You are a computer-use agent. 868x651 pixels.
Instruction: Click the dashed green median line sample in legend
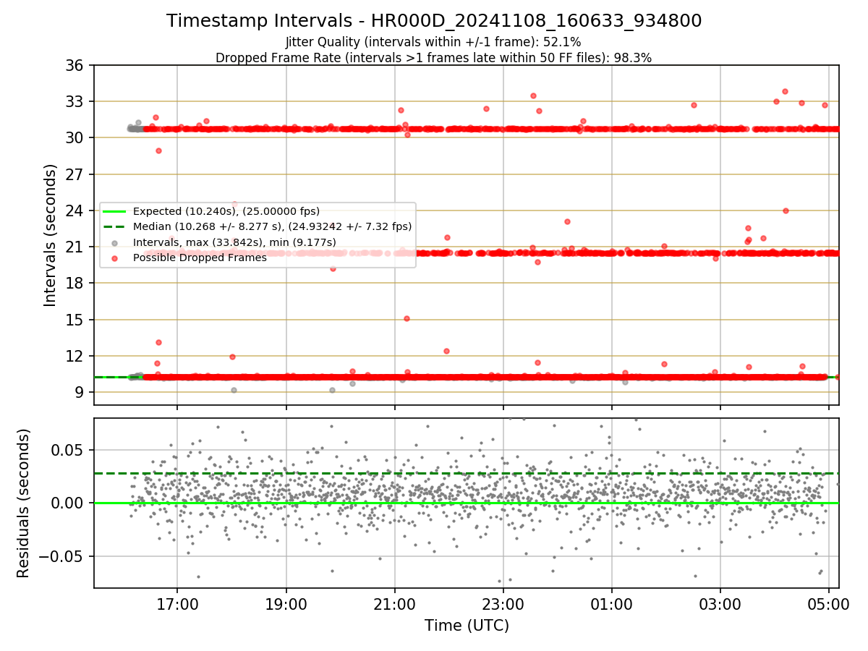[x=115, y=226]
